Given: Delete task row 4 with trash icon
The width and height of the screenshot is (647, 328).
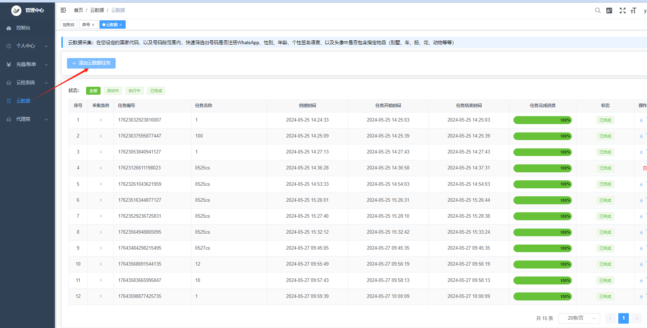Looking at the screenshot, I should [x=645, y=168].
